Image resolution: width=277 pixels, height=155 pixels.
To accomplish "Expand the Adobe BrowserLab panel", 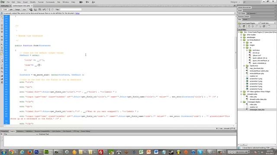I will 245,7.
